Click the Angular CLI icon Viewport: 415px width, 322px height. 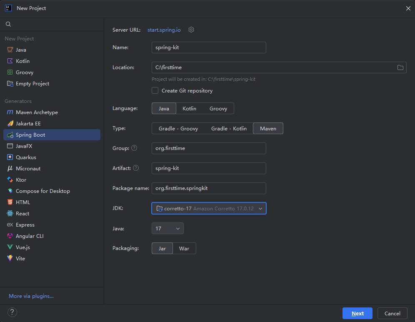pyautogui.click(x=10, y=236)
